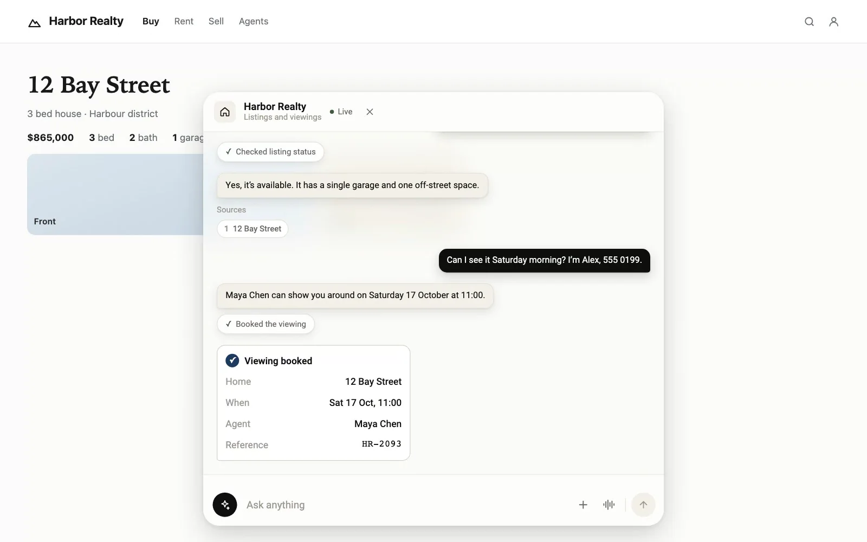Click the Harbor Realty mountain logo icon

[x=34, y=22]
